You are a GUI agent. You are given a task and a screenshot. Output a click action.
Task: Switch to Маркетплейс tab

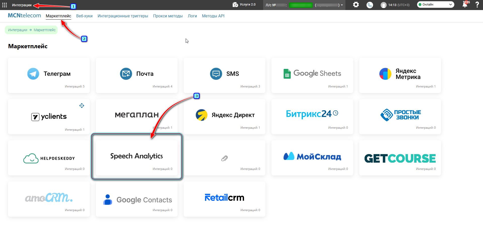(x=58, y=16)
